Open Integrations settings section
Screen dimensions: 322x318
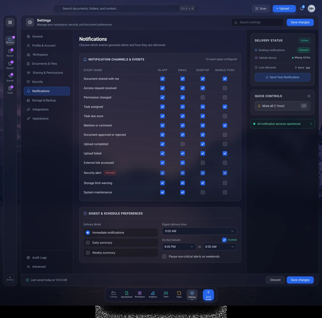[47, 109]
